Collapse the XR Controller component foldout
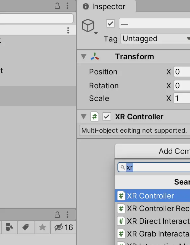The height and width of the screenshot is (245, 190). tap(84, 116)
